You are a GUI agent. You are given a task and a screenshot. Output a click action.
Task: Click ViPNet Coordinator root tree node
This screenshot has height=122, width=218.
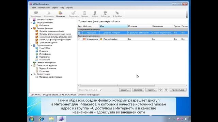point(45,20)
